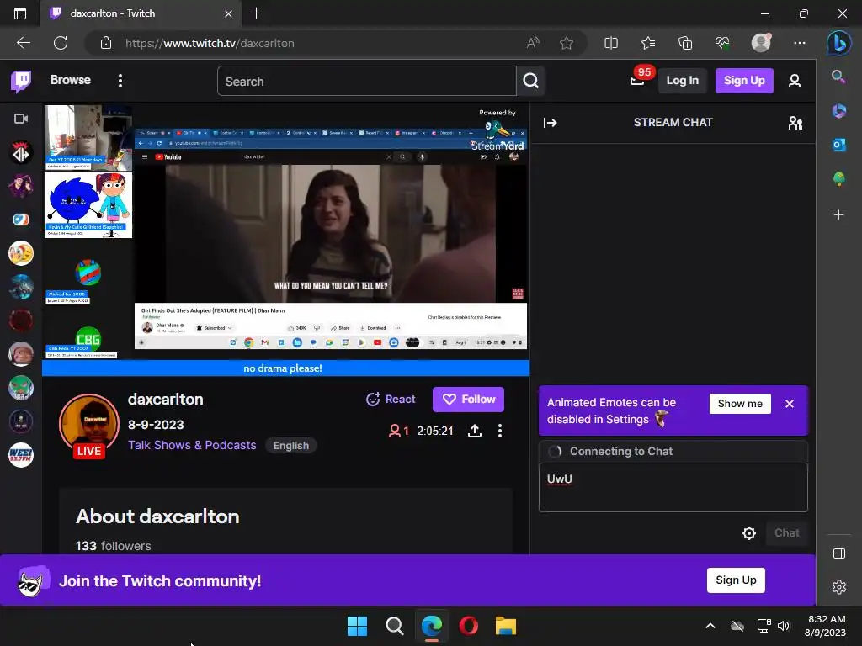
Task: Open the notifications inbox with 95 badge
Action: [638, 81]
